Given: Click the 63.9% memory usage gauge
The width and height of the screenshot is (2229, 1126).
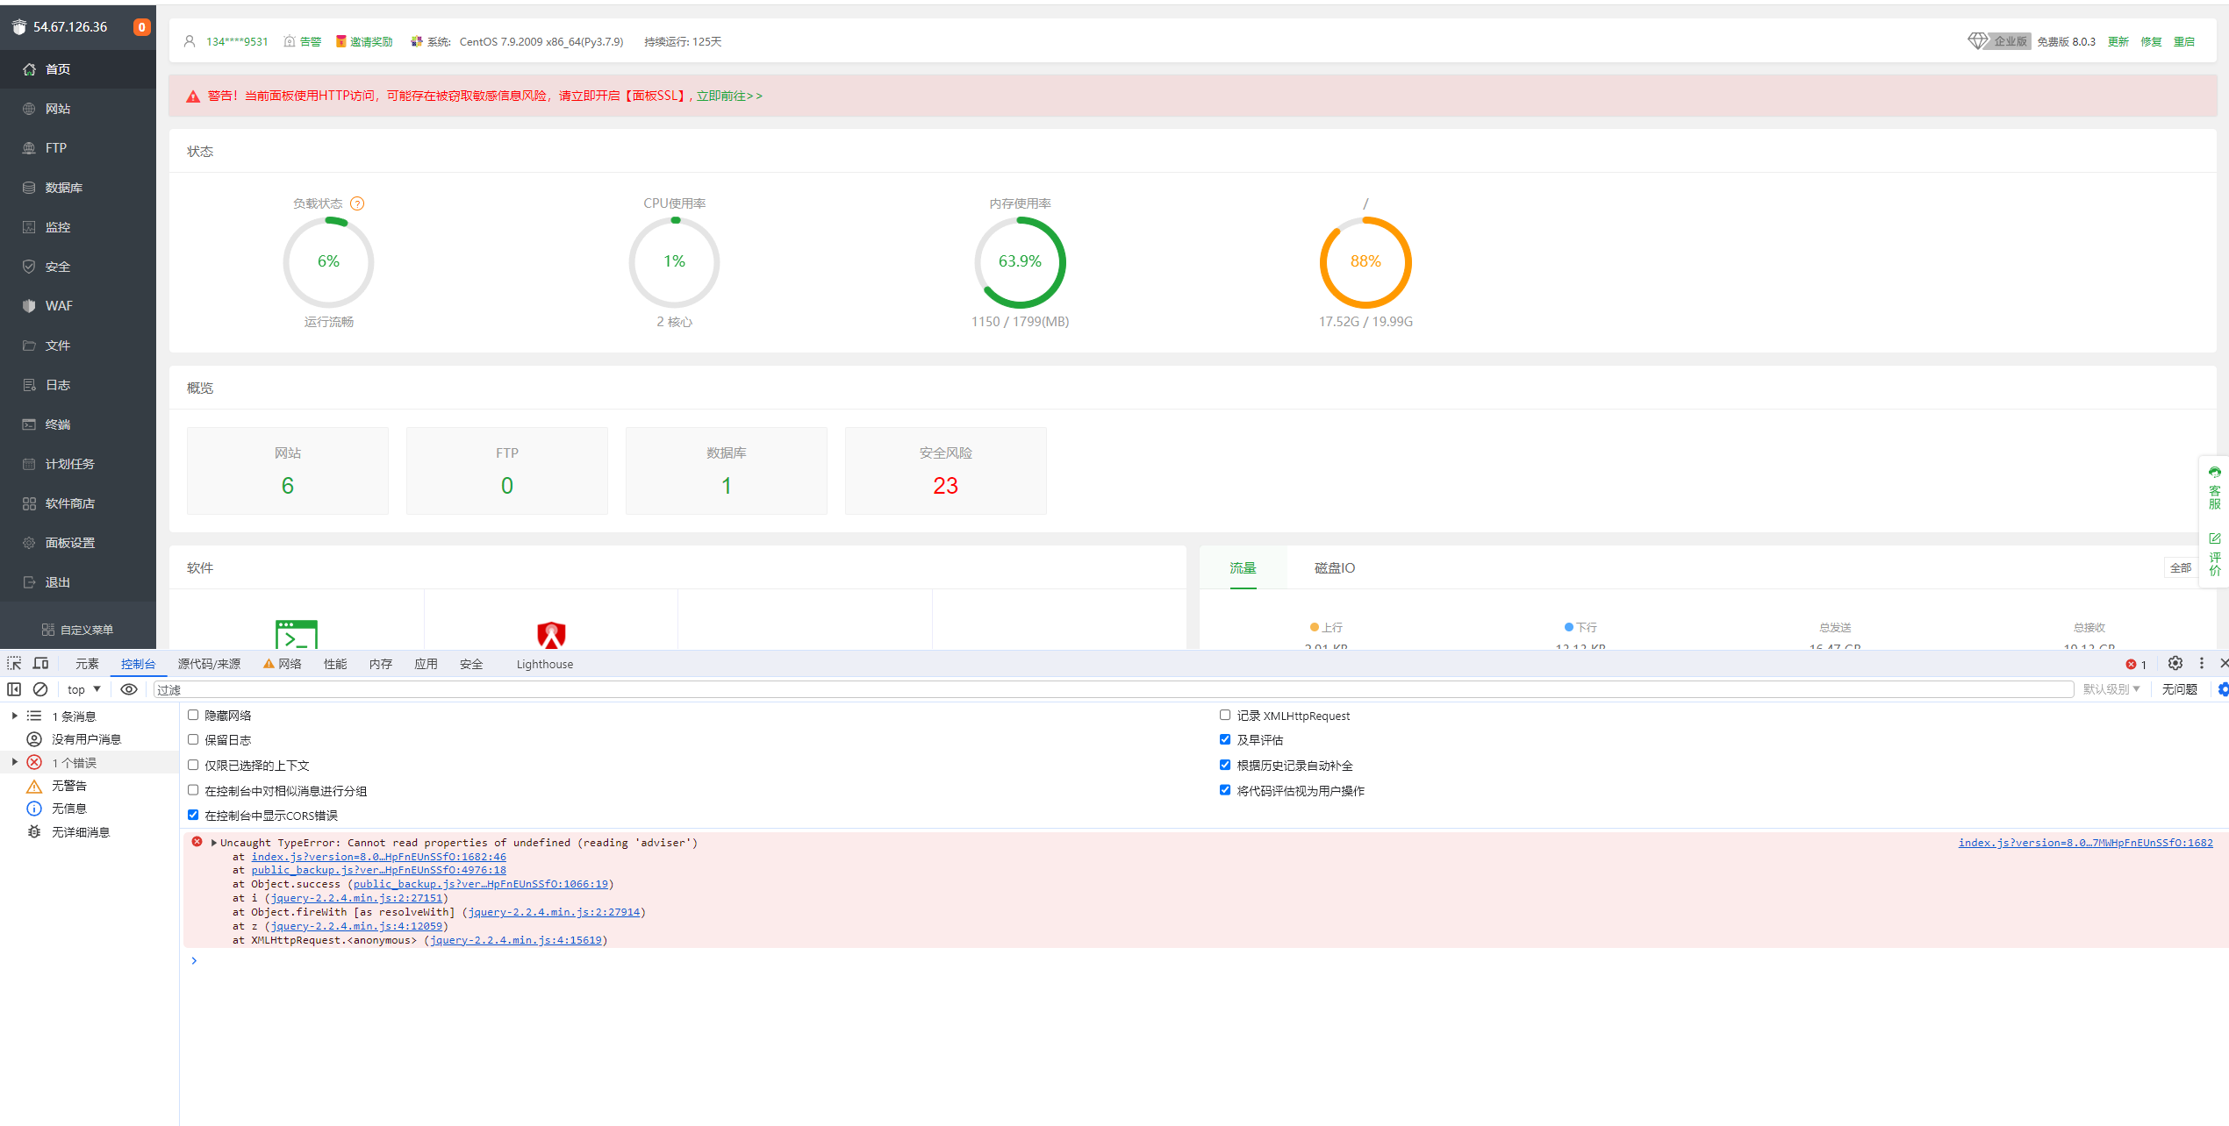Looking at the screenshot, I should tap(1020, 262).
